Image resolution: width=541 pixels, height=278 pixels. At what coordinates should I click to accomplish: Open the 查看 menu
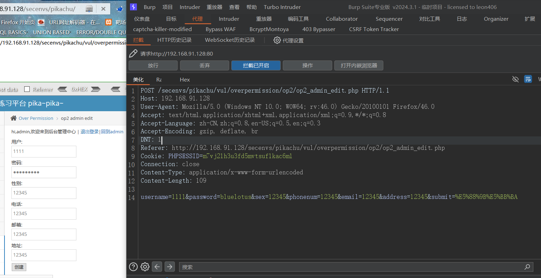point(234,7)
